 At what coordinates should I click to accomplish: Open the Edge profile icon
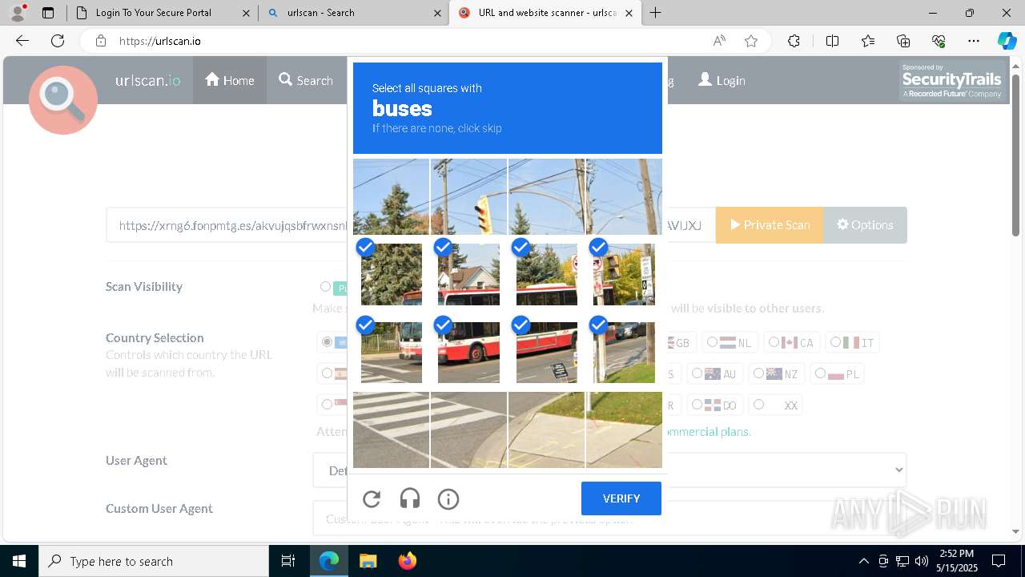pos(18,13)
